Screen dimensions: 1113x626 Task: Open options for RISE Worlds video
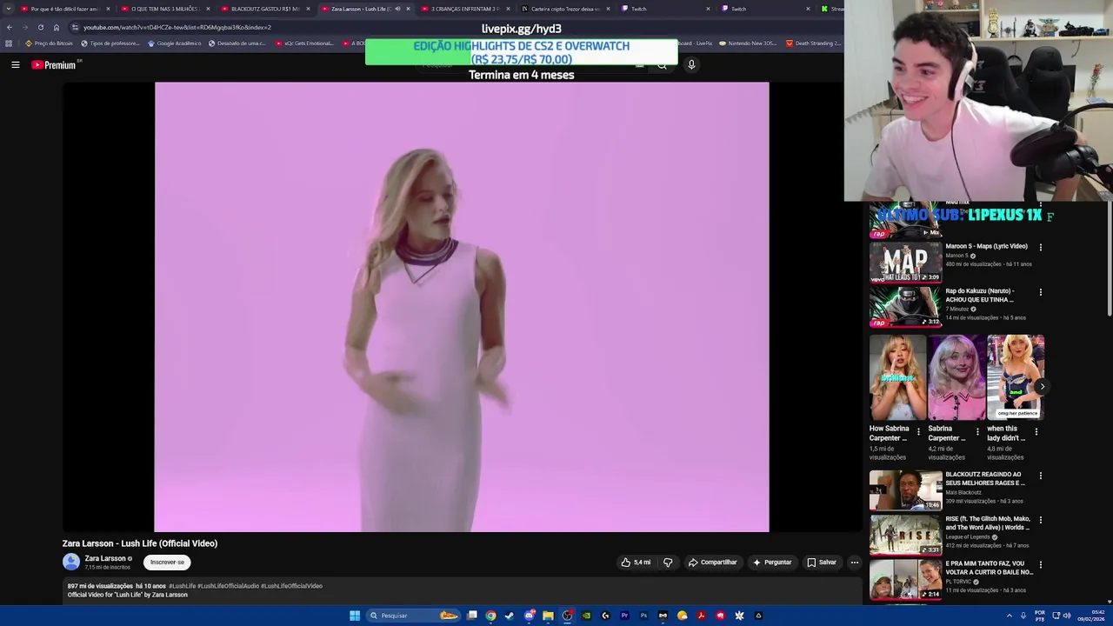(x=1040, y=520)
